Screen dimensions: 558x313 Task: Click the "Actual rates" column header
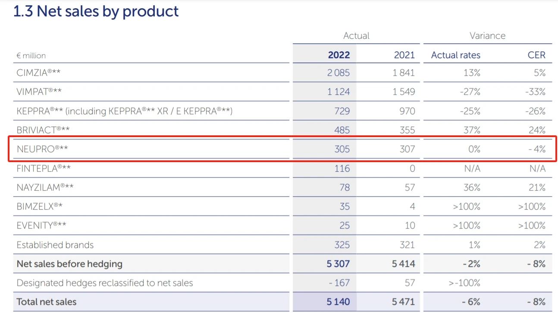pyautogui.click(x=455, y=55)
